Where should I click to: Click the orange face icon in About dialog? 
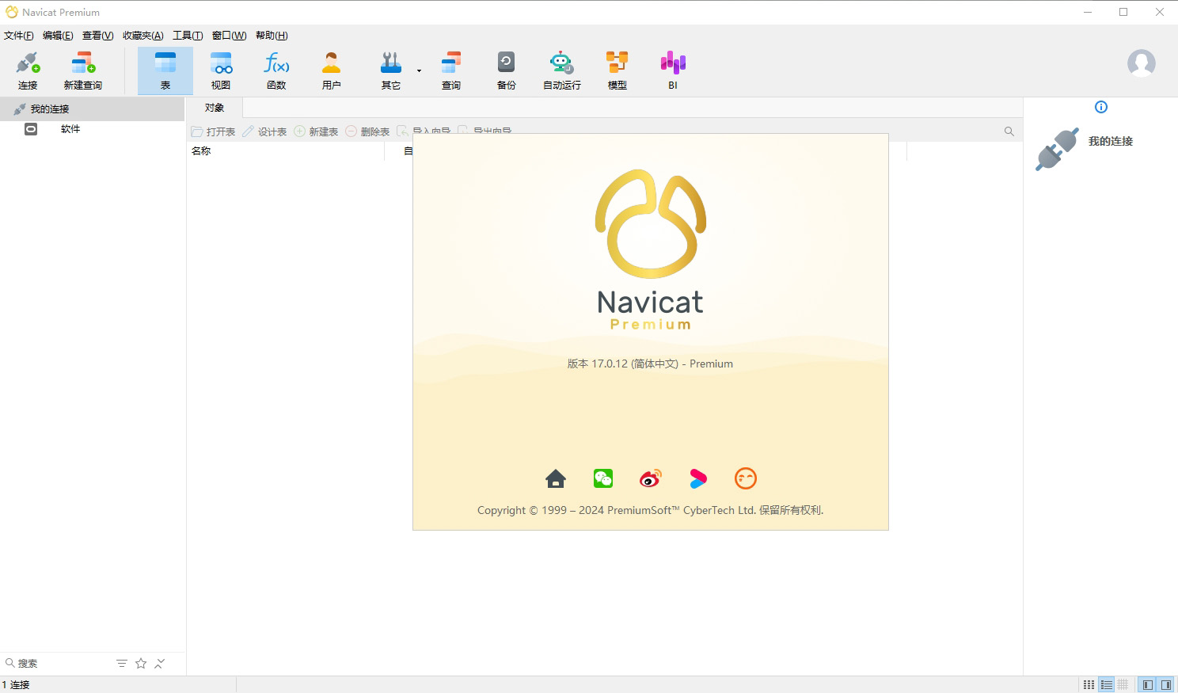(x=746, y=478)
